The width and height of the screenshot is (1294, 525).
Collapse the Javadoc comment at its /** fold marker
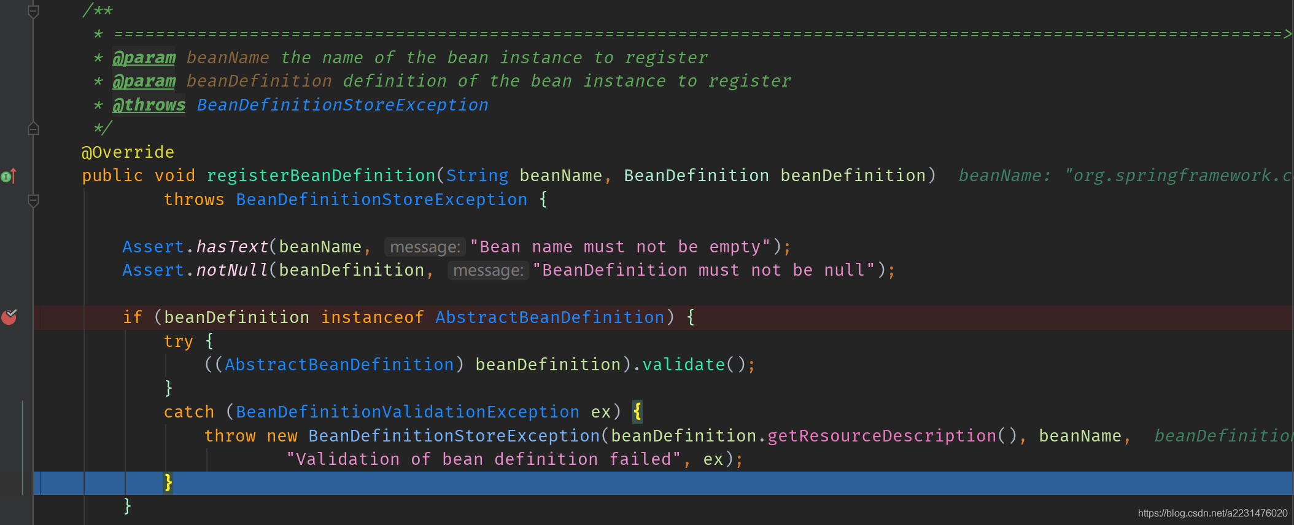[x=34, y=11]
